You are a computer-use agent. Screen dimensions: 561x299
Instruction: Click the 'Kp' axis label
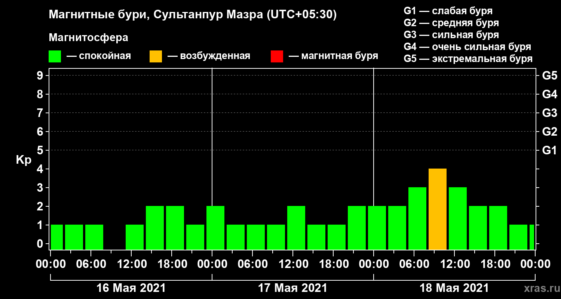click(24, 160)
